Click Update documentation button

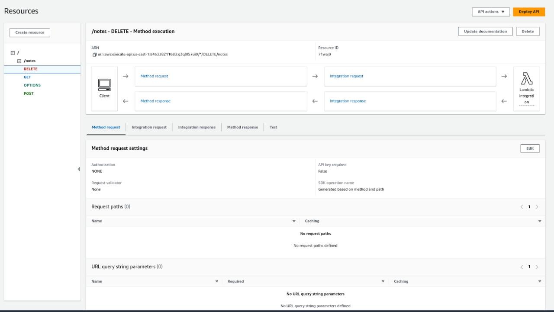[485, 31]
